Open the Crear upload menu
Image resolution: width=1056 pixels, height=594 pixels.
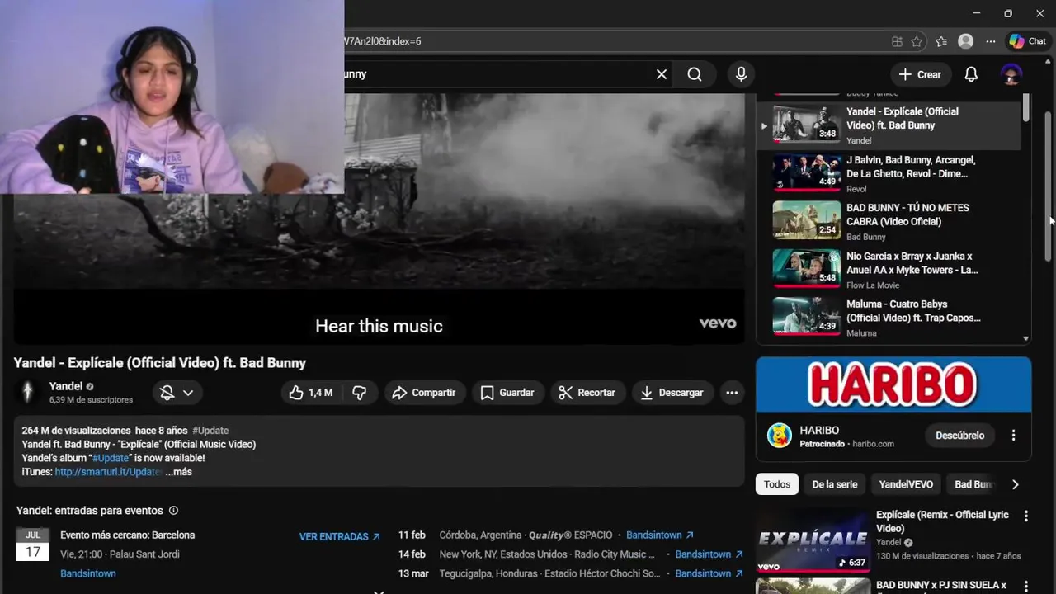coord(920,74)
